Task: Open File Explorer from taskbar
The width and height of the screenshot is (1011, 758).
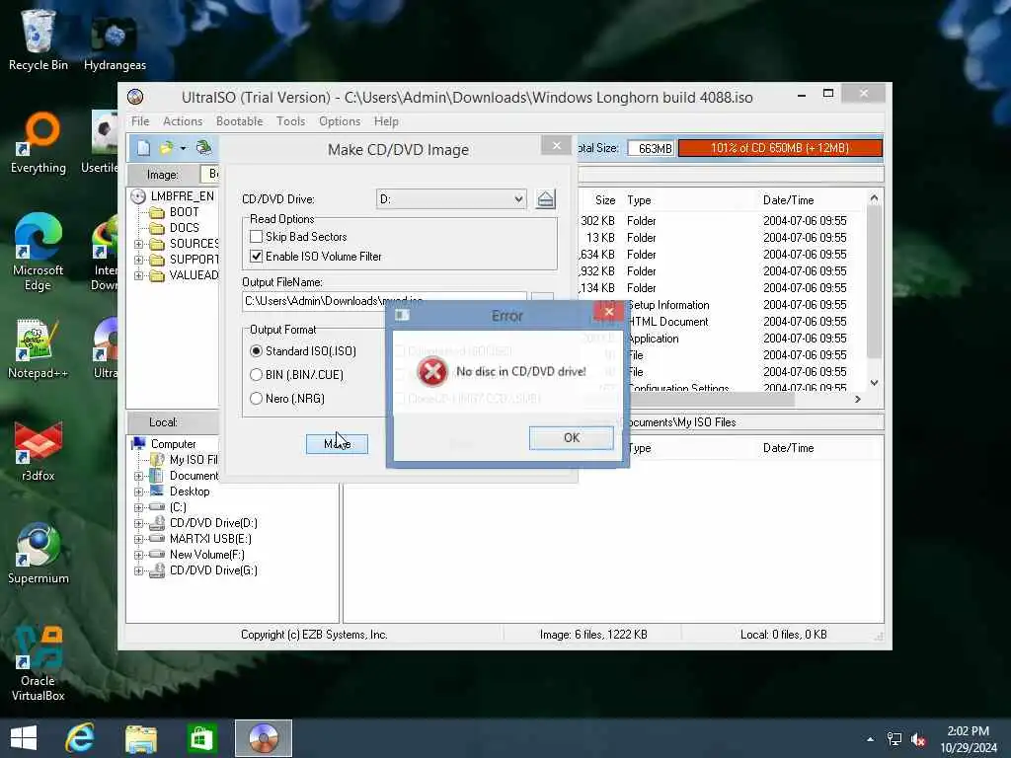Action: coord(140,738)
